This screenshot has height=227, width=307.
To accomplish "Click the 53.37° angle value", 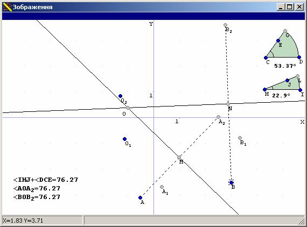I will tap(285, 66).
